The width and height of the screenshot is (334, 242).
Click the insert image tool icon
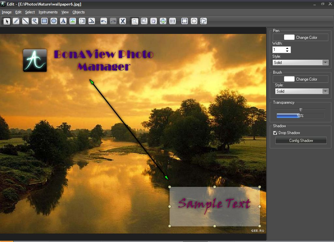coord(73,21)
